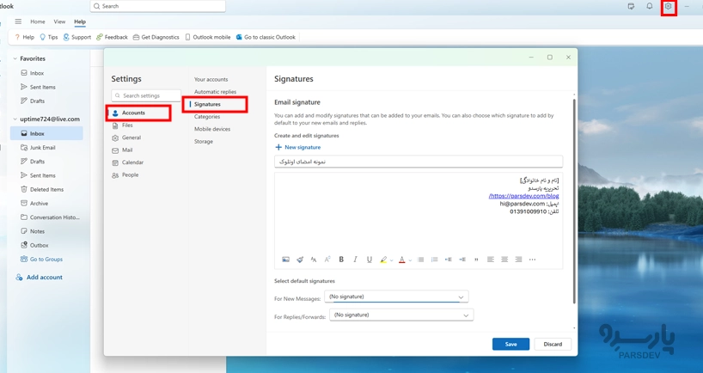Click the format painter icon

point(300,260)
